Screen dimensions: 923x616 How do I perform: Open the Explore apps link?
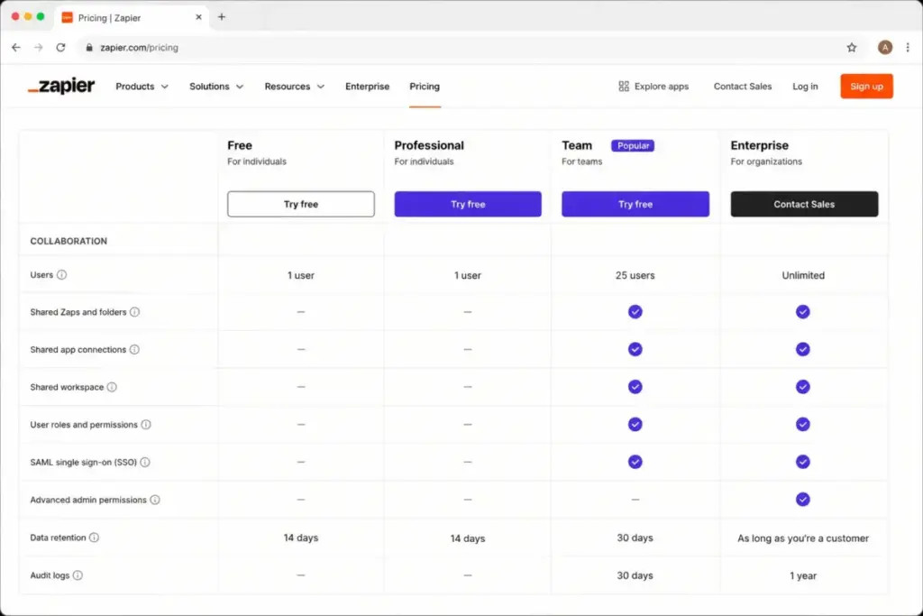coord(653,87)
